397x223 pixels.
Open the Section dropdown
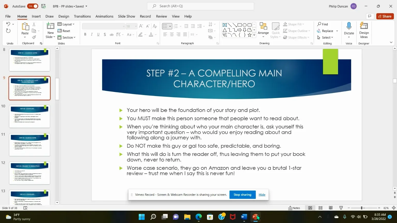pos(66,37)
